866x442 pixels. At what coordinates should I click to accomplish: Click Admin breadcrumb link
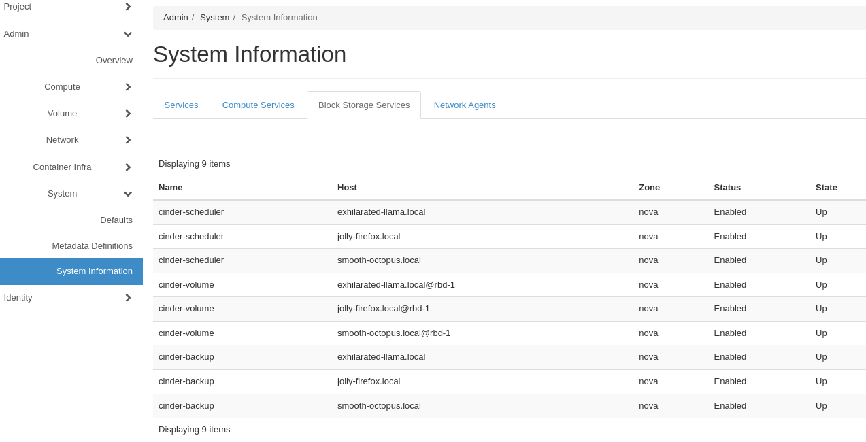[176, 18]
